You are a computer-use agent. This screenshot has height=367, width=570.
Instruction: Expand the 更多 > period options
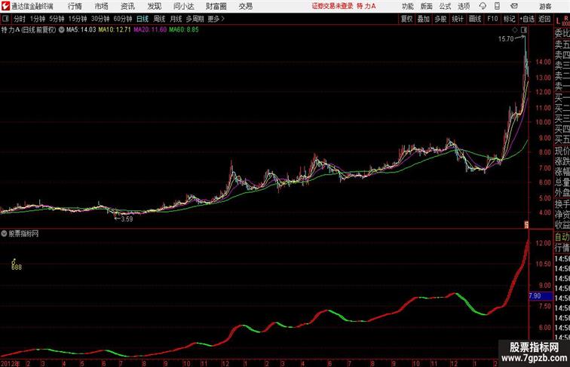[216, 19]
